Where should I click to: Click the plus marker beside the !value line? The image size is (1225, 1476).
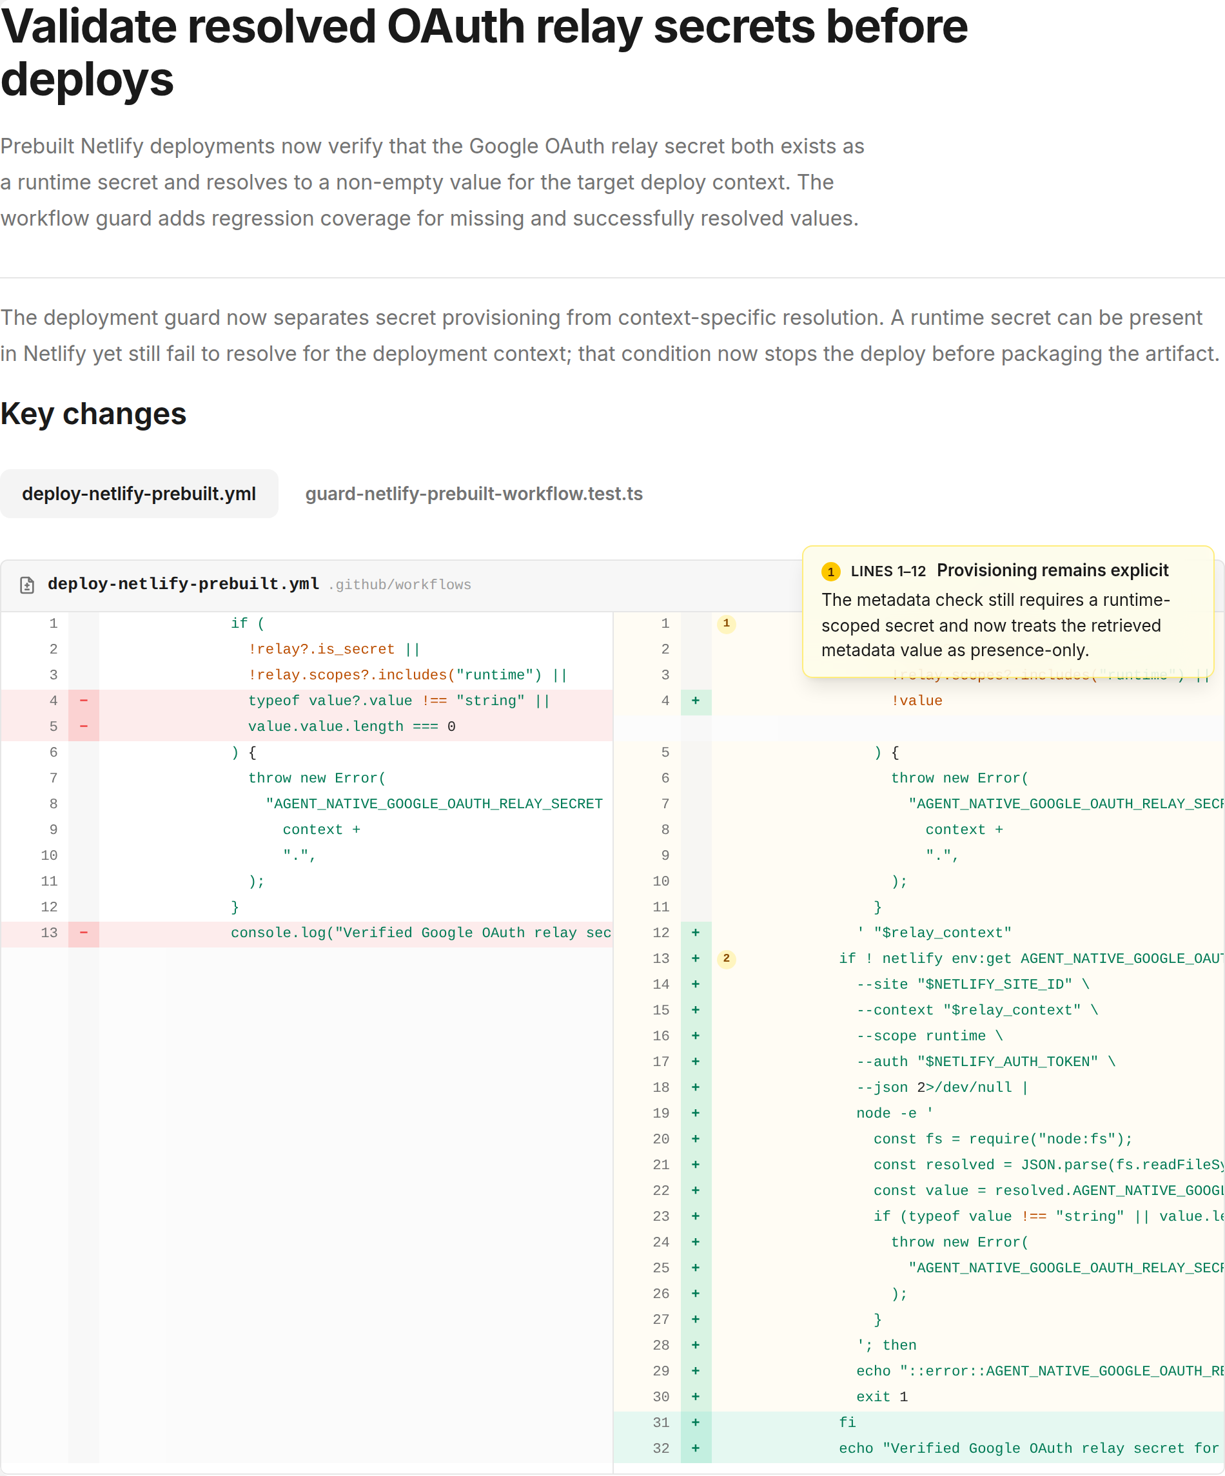[x=696, y=701]
